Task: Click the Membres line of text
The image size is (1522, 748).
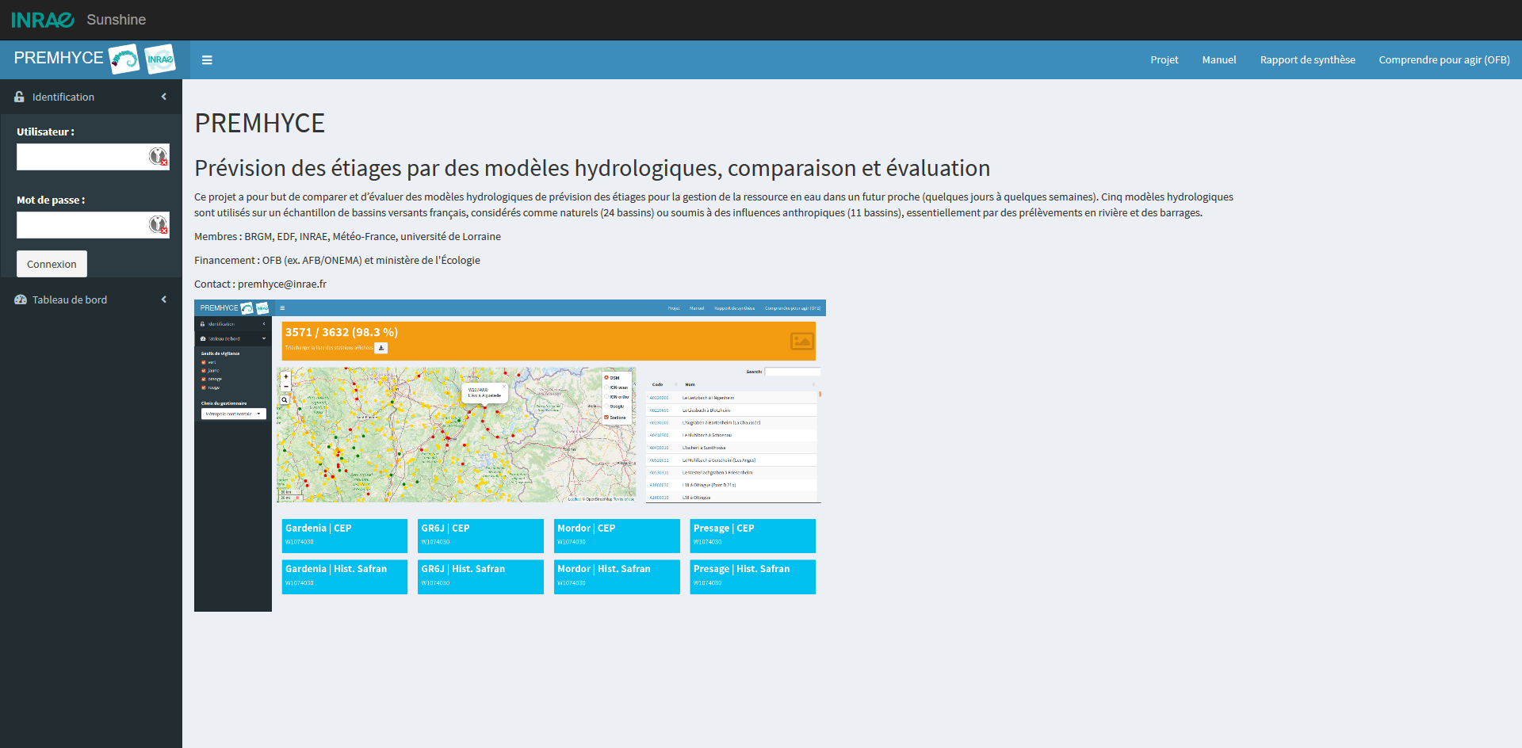Action: [347, 236]
